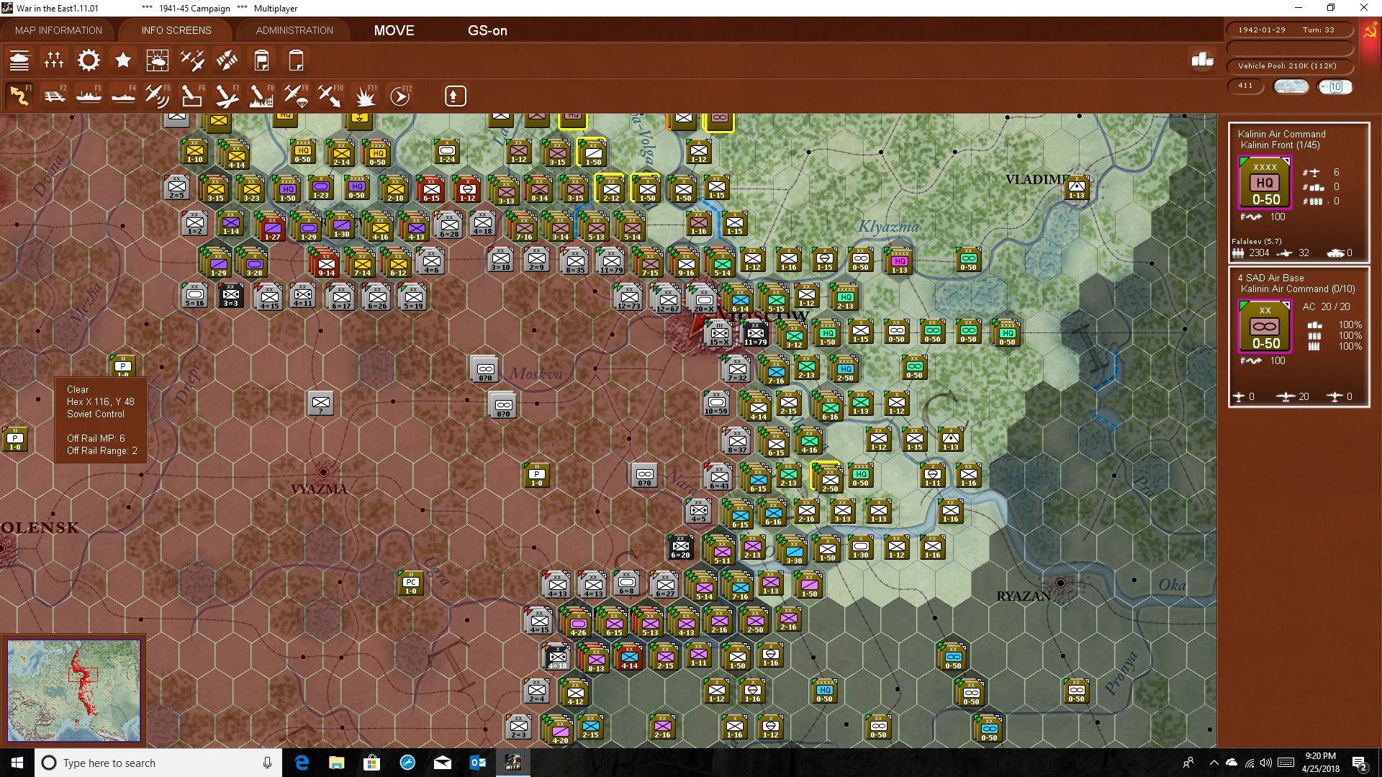Select bomb airfield mode F7 icon
Screen dimensions: 1382x777
pos(226,96)
